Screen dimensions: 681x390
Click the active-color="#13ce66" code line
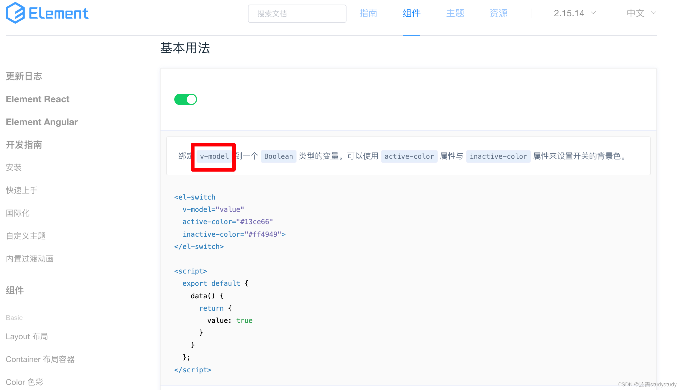pyautogui.click(x=228, y=222)
